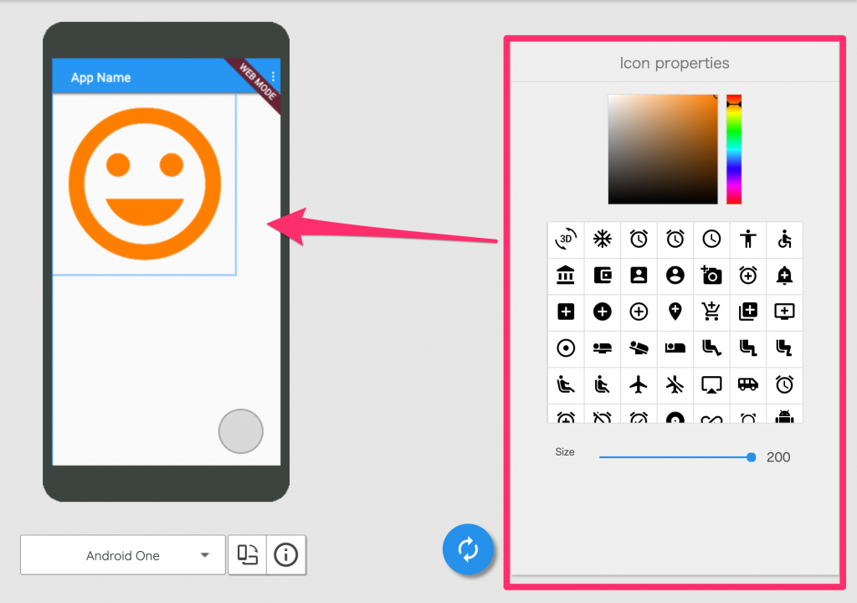
Task: Select the add-a-photo camera icon
Action: 712,276
